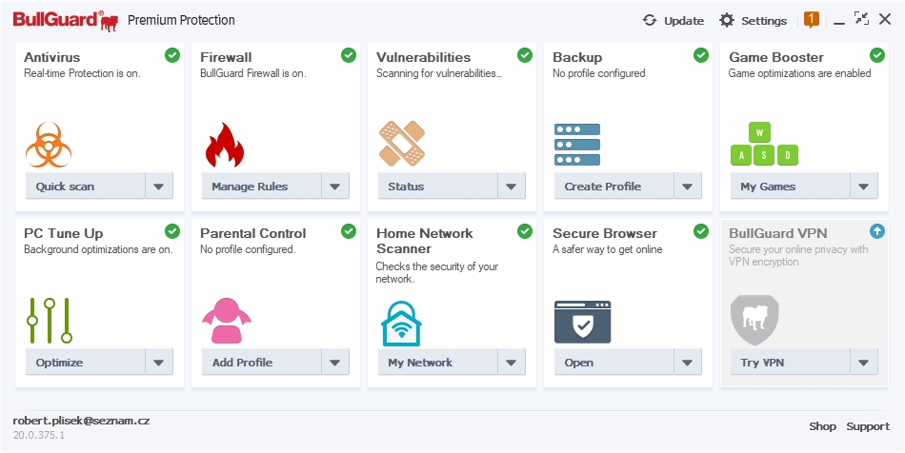This screenshot has width=905, height=453.
Task: Click the Parental Control girl icon
Action: 226,321
